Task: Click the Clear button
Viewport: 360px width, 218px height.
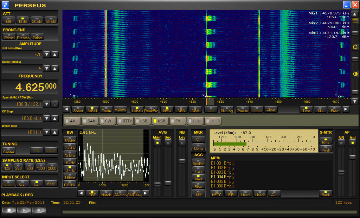Action: click(271, 110)
